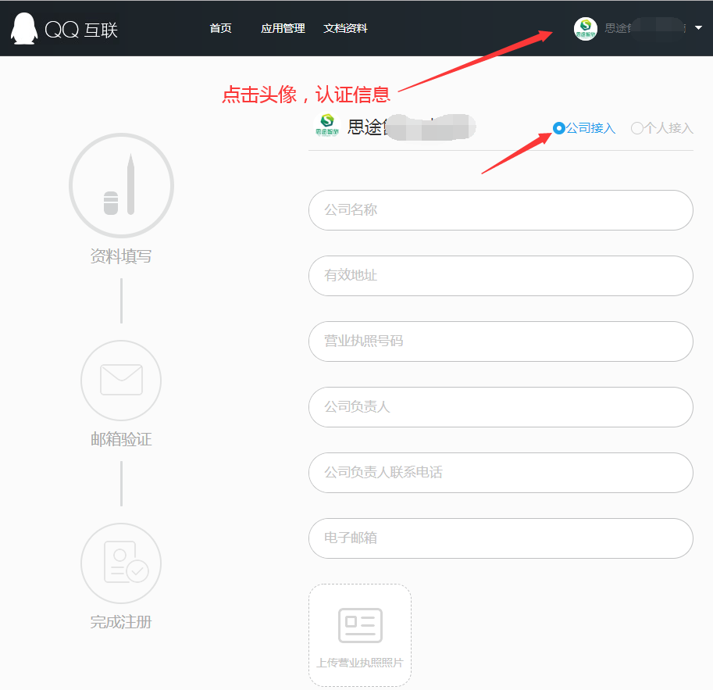Image resolution: width=713 pixels, height=690 pixels.
Task: Expand the account dropdown arrow
Action: [x=698, y=28]
